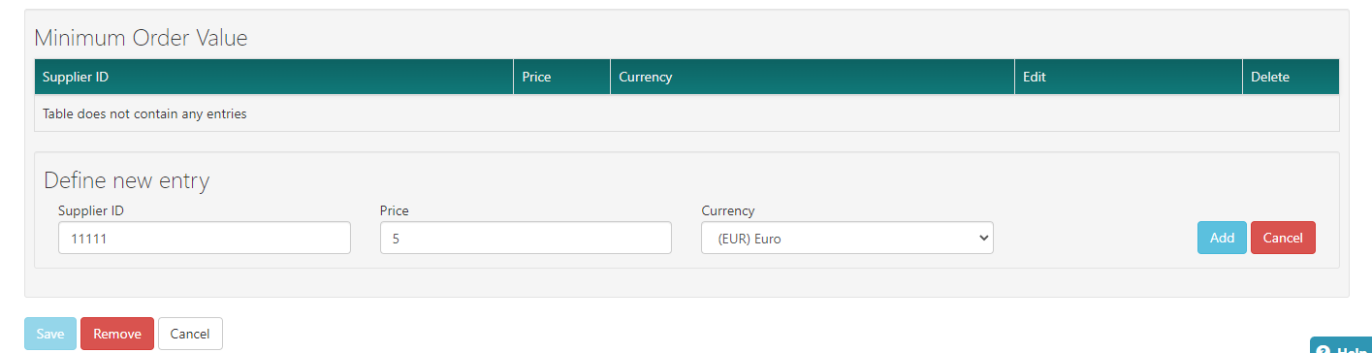Click the Price input field

(x=526, y=238)
